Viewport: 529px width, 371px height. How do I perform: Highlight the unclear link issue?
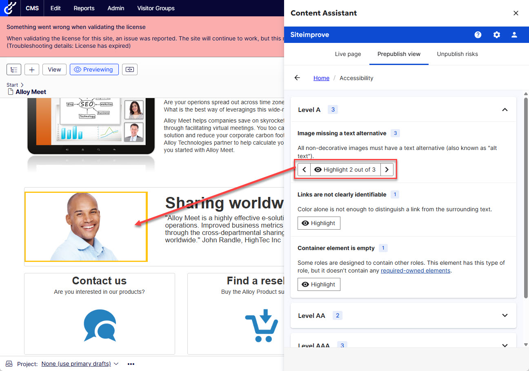(319, 223)
